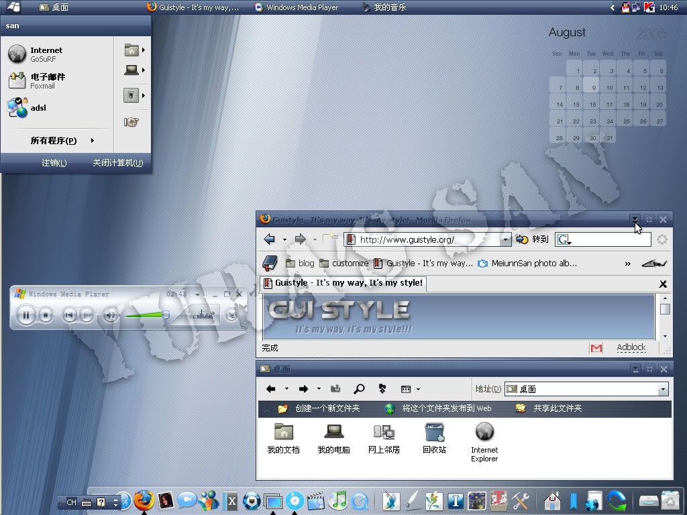Image resolution: width=687 pixels, height=515 pixels.
Task: Select the Guistyle tab in Firefox
Action: point(343,283)
